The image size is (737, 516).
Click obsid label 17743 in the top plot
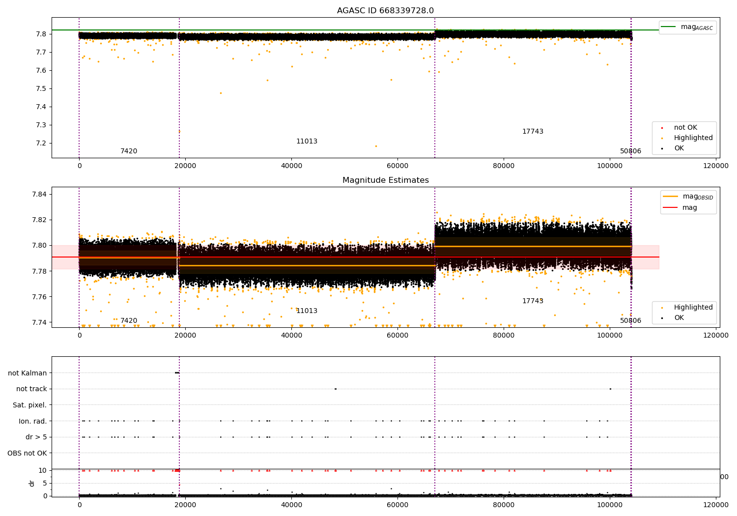click(533, 132)
